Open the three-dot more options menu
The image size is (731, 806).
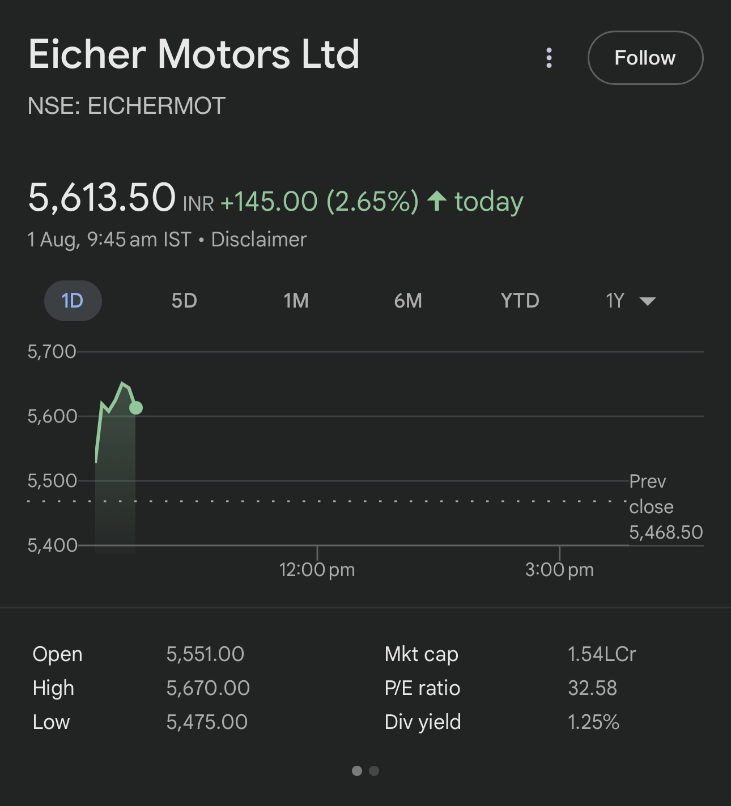point(549,58)
